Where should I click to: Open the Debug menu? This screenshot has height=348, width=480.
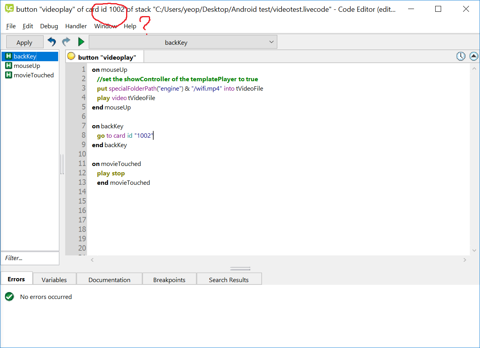(x=49, y=26)
